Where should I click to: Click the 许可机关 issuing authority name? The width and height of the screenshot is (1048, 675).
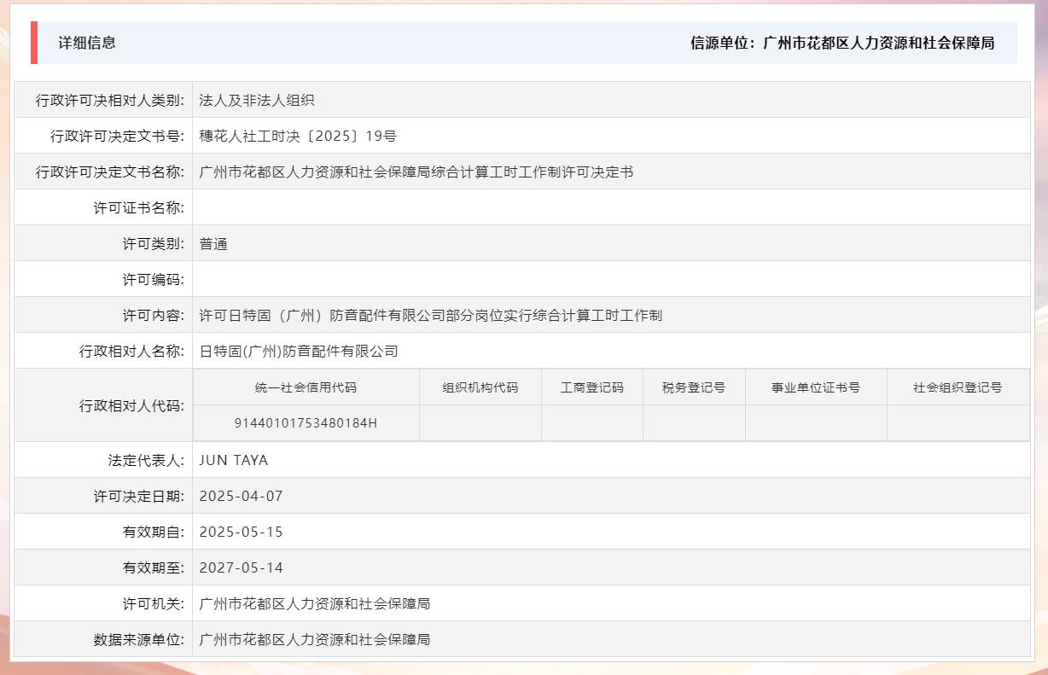[x=313, y=603]
